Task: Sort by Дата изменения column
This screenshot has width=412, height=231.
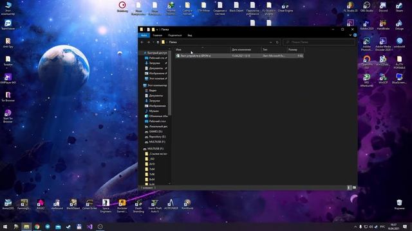Action: [246, 49]
